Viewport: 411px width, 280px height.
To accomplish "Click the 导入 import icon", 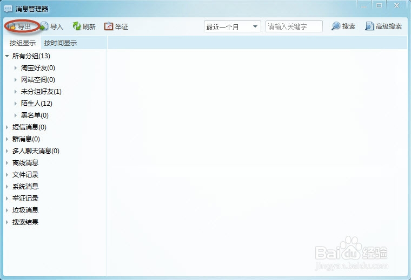I will 44,26.
